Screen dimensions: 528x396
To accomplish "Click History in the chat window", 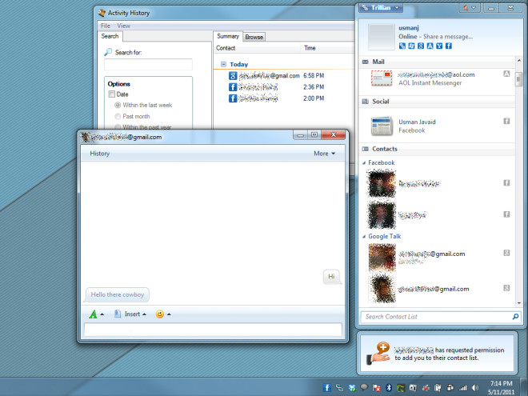I will coord(100,154).
